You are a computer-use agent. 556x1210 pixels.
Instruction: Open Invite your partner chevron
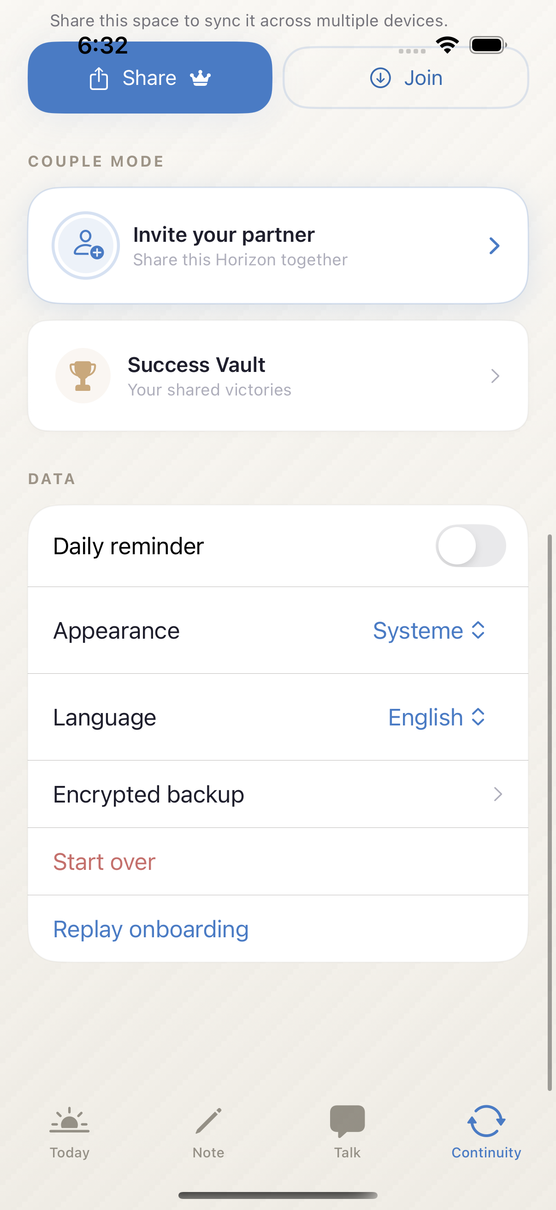click(494, 246)
